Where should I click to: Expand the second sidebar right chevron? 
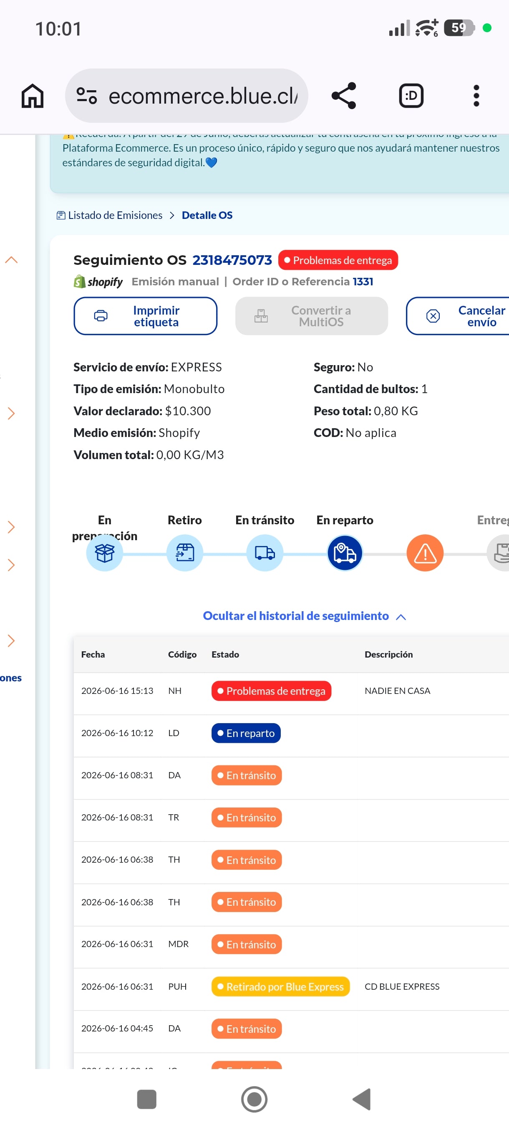(x=11, y=527)
